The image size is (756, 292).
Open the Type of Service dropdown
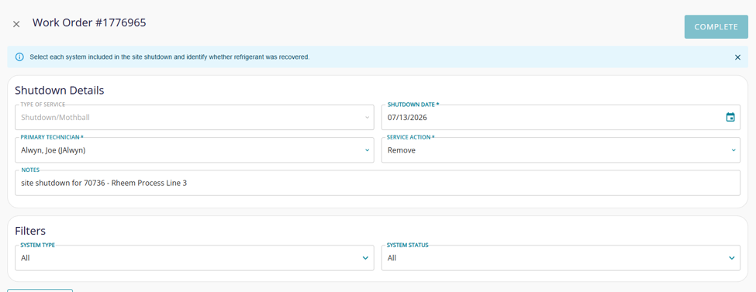[195, 117]
